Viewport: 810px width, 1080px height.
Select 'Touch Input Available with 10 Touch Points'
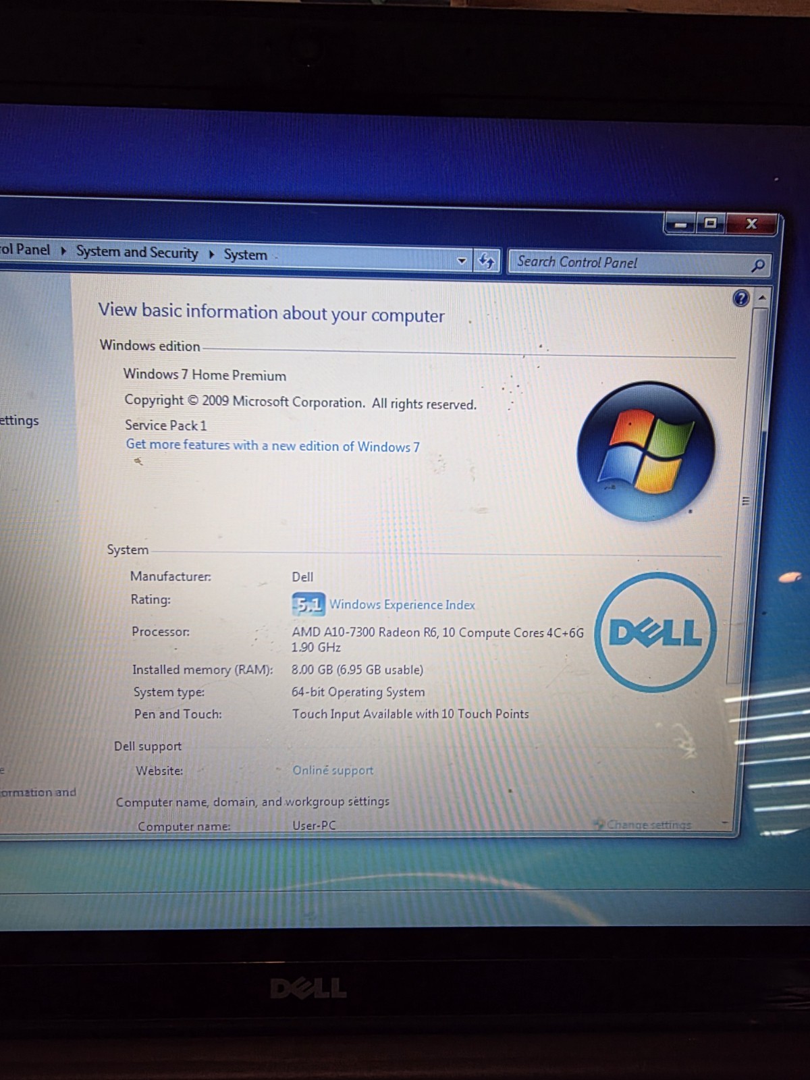[x=410, y=713]
